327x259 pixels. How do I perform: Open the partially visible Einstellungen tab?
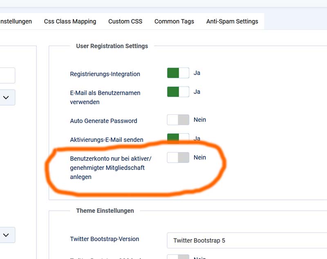pos(16,21)
